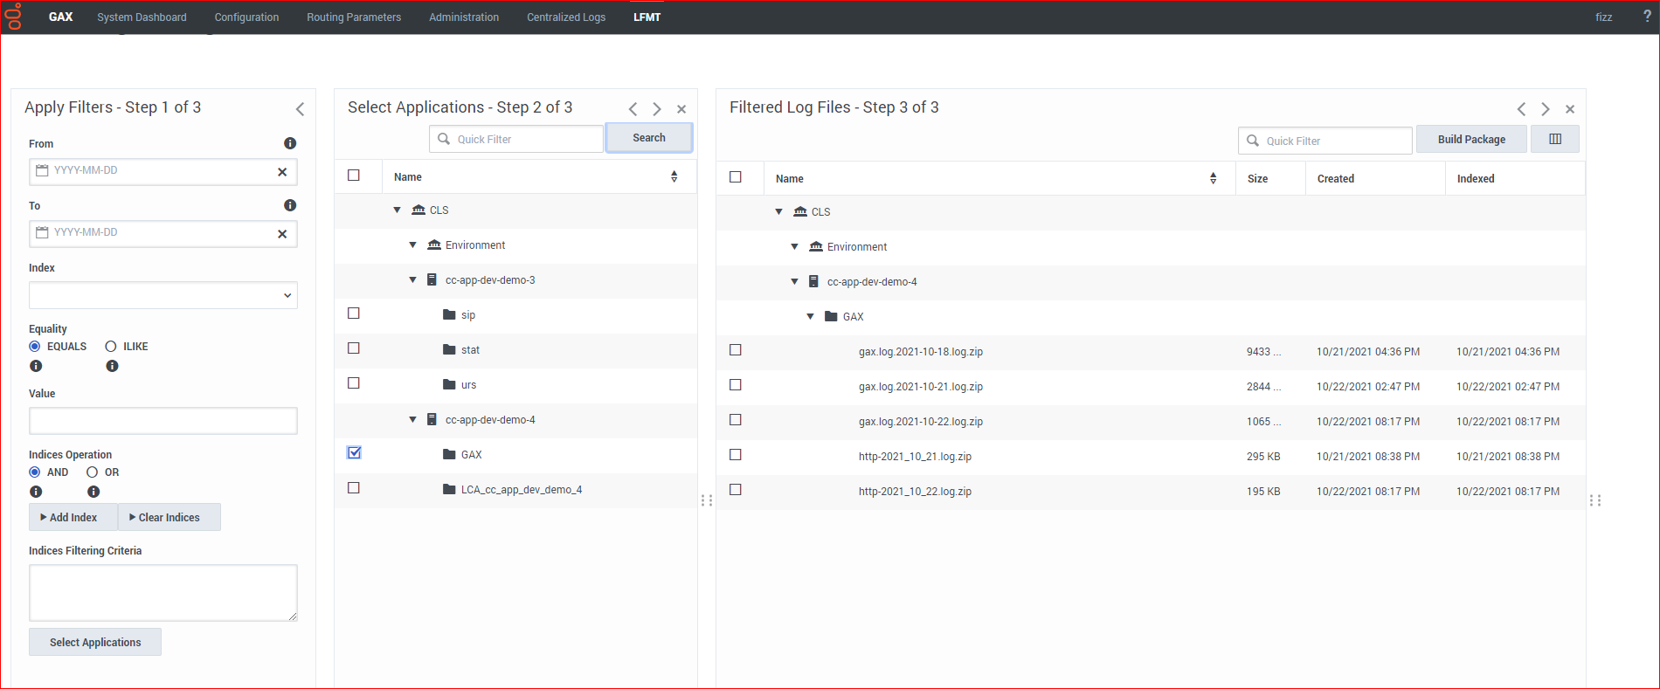Open Administration menu
Viewport: 1660px width, 689px height.
464,17
